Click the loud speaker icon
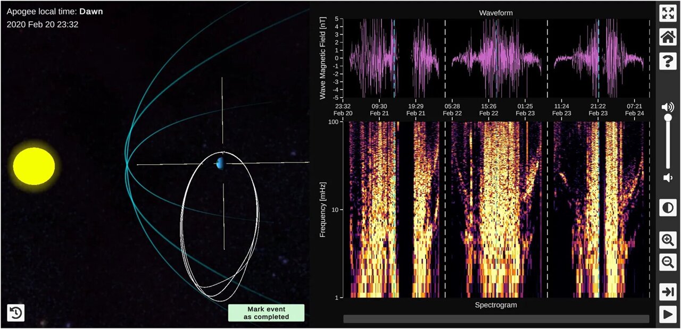 tap(668, 107)
